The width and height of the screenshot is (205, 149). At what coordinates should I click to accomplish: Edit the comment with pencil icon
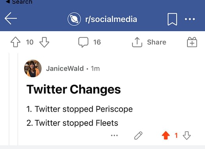pos(138,135)
